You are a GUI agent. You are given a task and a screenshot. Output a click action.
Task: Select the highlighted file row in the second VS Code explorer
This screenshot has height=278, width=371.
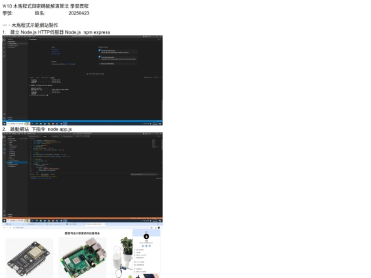click(17, 163)
